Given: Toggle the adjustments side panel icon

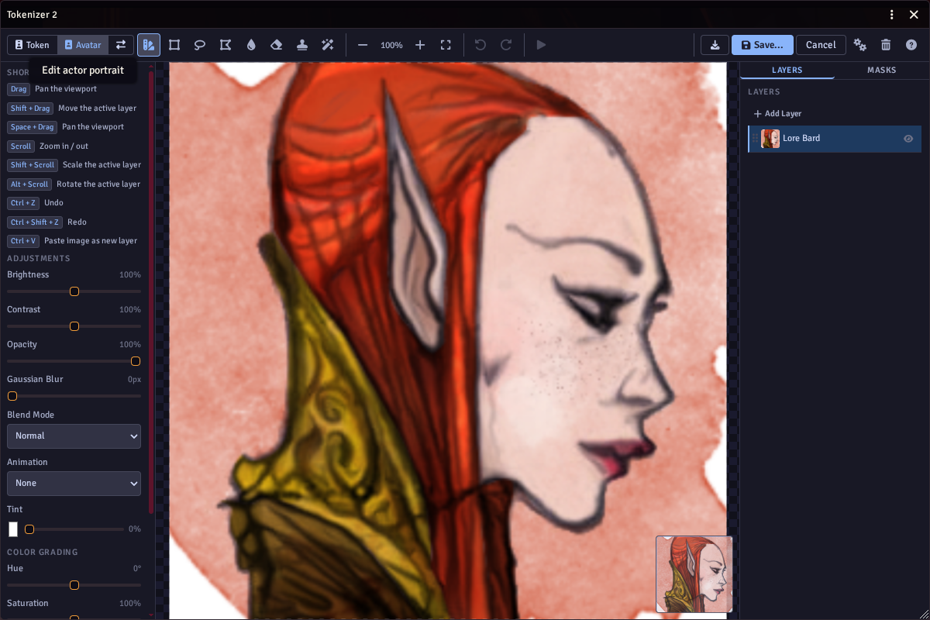Looking at the screenshot, I should (149, 45).
